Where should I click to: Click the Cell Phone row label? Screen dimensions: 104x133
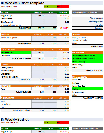coord(5,55)
